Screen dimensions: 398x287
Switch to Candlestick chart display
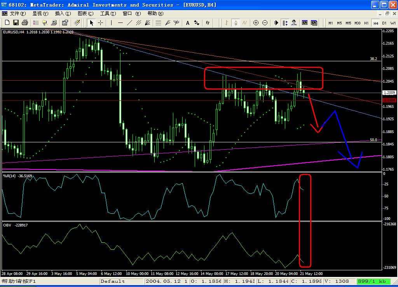point(236,23)
